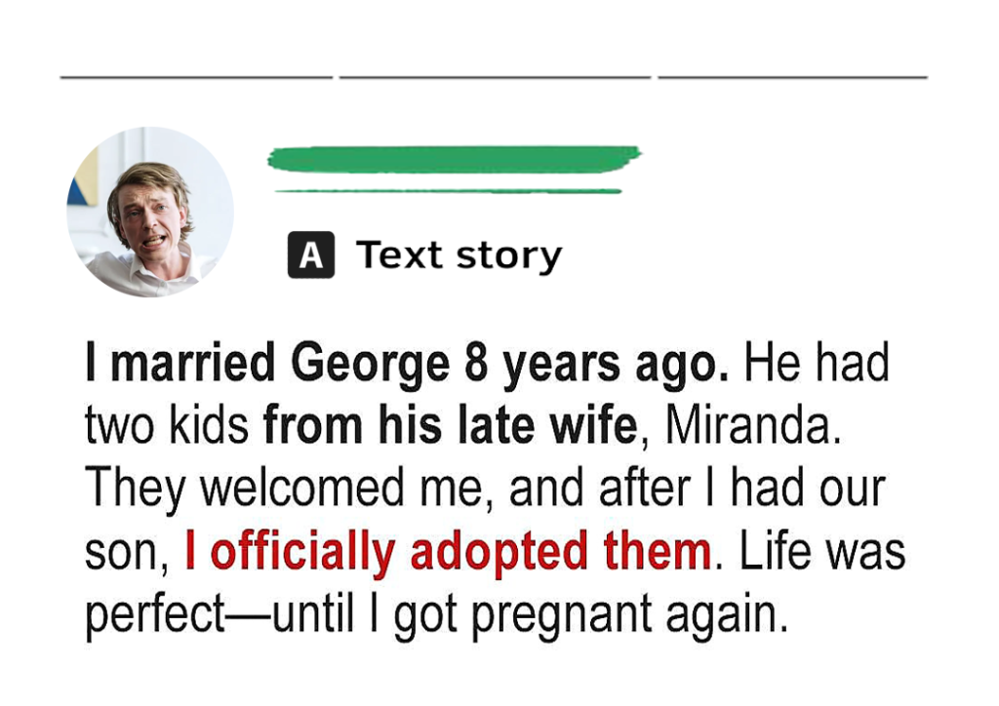This screenshot has height=706, width=999.
Task: Click the thin green line under the username
Action: click(448, 190)
